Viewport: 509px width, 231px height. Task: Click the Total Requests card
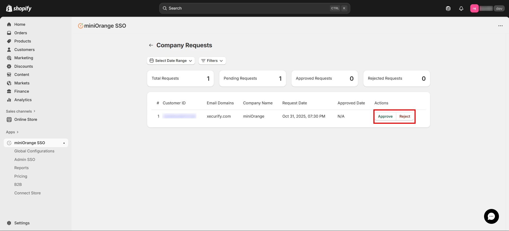point(180,78)
